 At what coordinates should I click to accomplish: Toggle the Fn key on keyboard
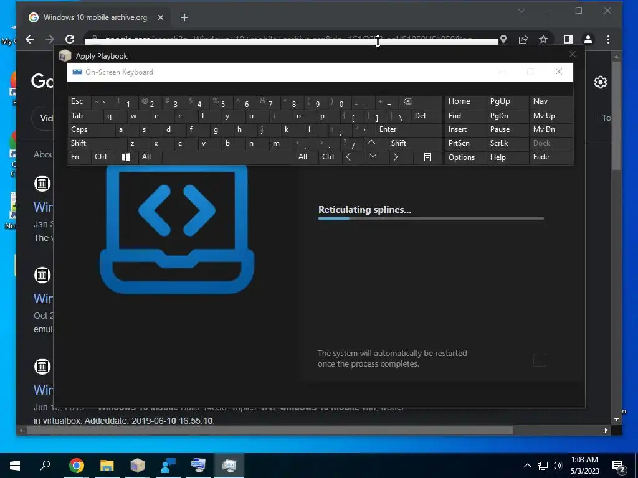79,157
